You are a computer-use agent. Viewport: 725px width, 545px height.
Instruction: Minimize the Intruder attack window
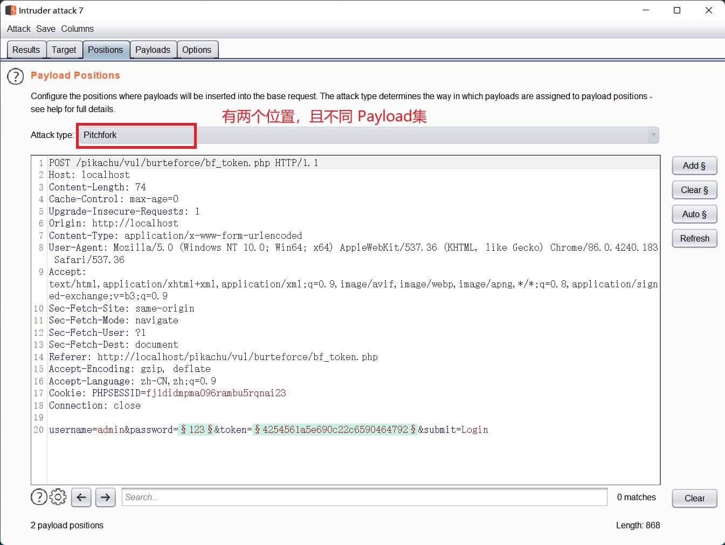click(646, 10)
